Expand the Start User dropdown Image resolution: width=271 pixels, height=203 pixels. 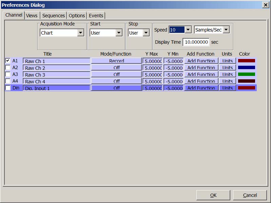pos(119,33)
